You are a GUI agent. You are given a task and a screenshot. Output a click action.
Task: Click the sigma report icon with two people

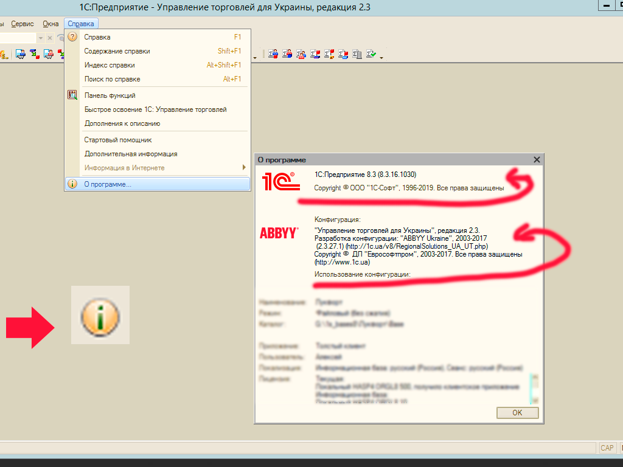[x=301, y=54]
